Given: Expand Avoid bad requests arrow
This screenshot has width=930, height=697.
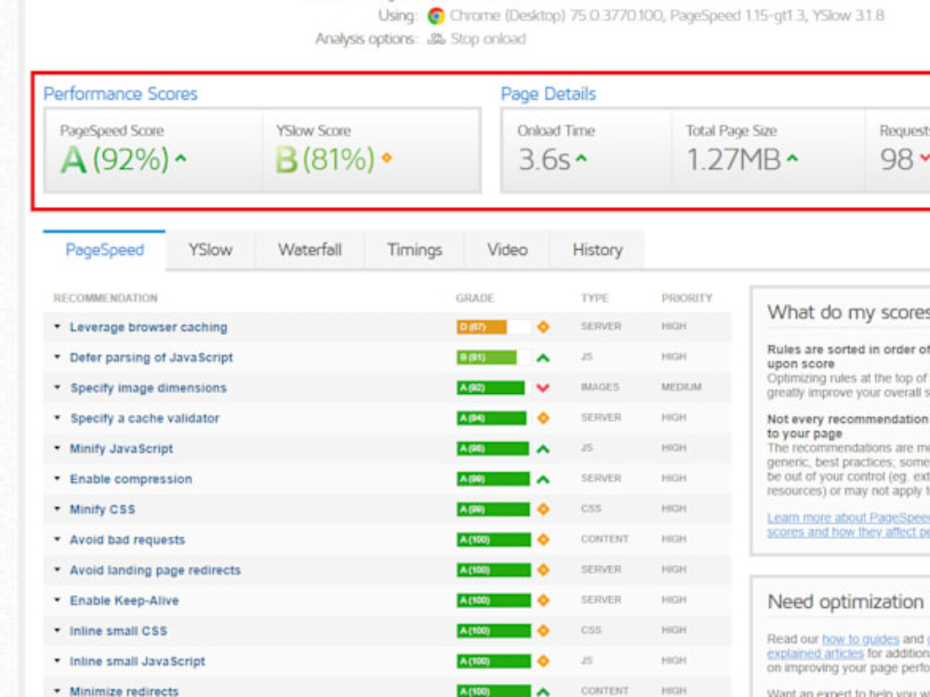Looking at the screenshot, I should [57, 539].
